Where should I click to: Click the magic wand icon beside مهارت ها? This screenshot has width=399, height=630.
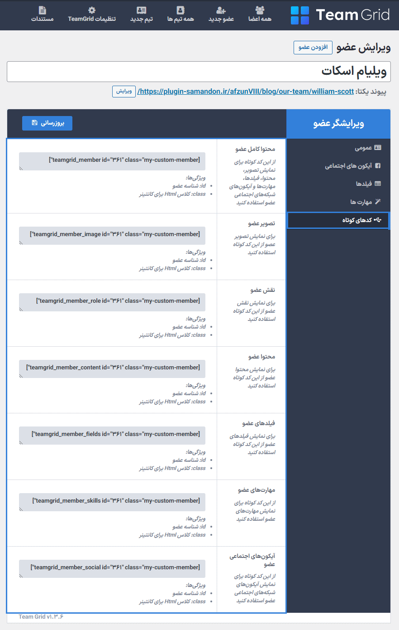[x=378, y=202]
